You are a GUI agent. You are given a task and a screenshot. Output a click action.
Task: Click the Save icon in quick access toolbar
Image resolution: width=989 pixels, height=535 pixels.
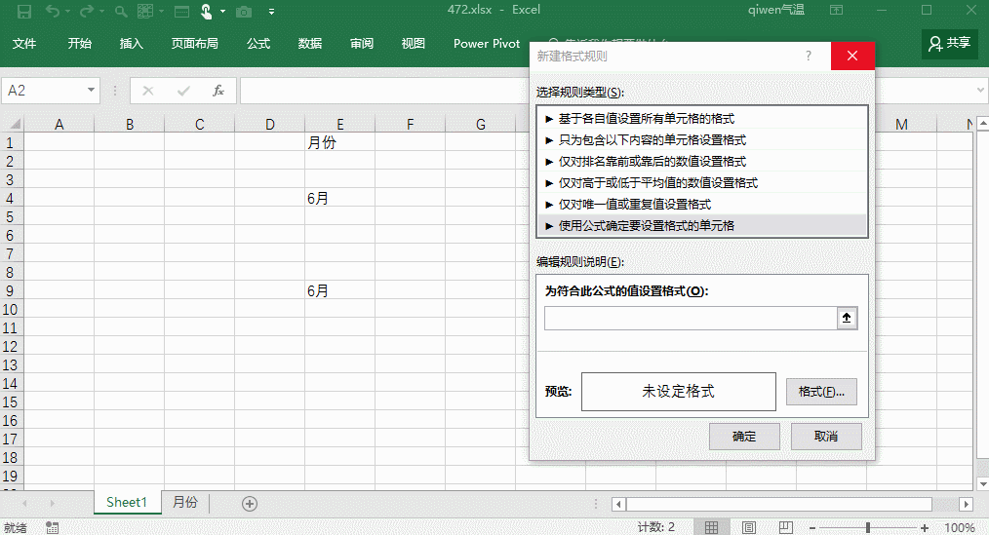(23, 12)
